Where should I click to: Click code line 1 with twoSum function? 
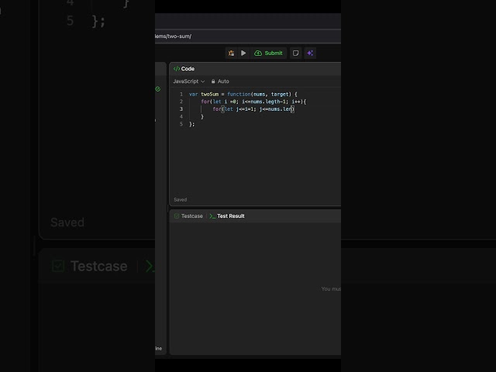243,95
